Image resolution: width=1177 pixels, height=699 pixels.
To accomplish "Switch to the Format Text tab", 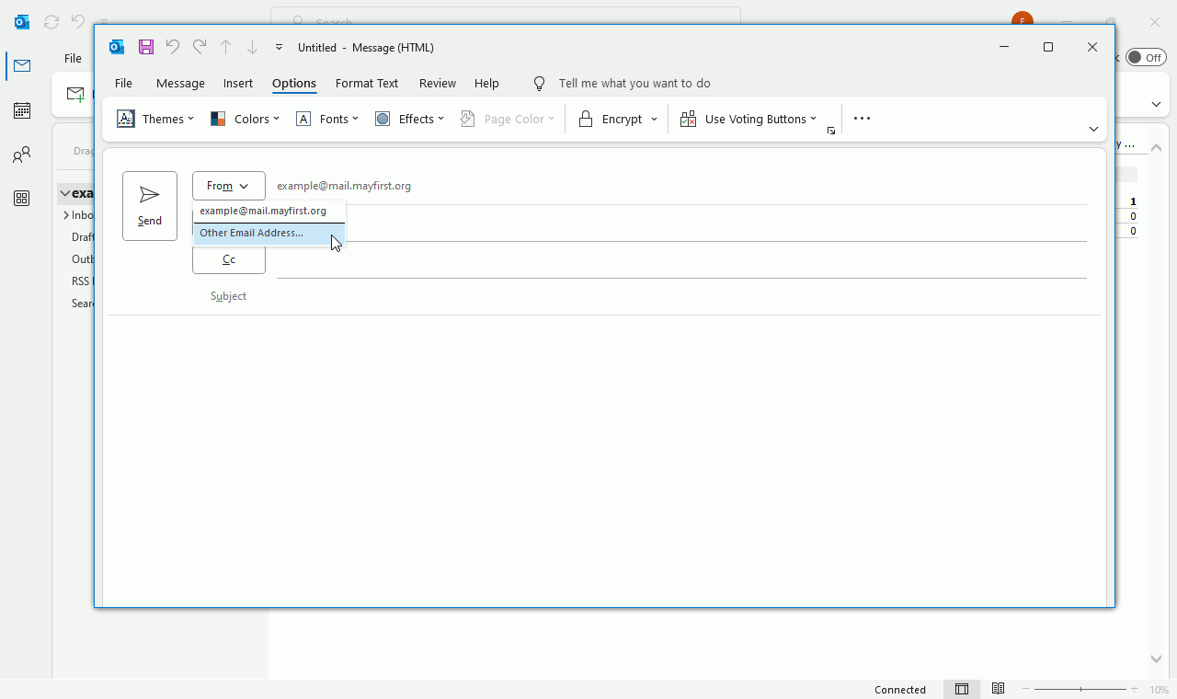I will pyautogui.click(x=367, y=83).
